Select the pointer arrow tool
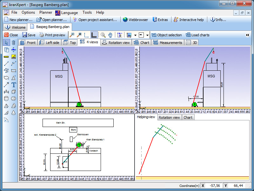Screen dimensions: 254x191 click(6, 43)
